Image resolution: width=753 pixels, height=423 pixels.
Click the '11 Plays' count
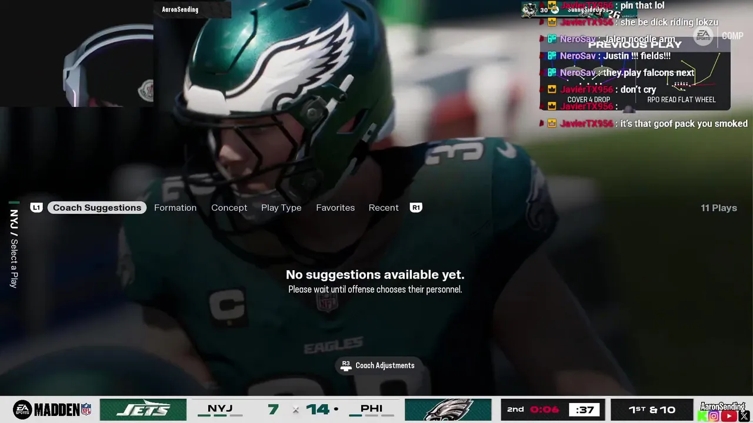[719, 207]
